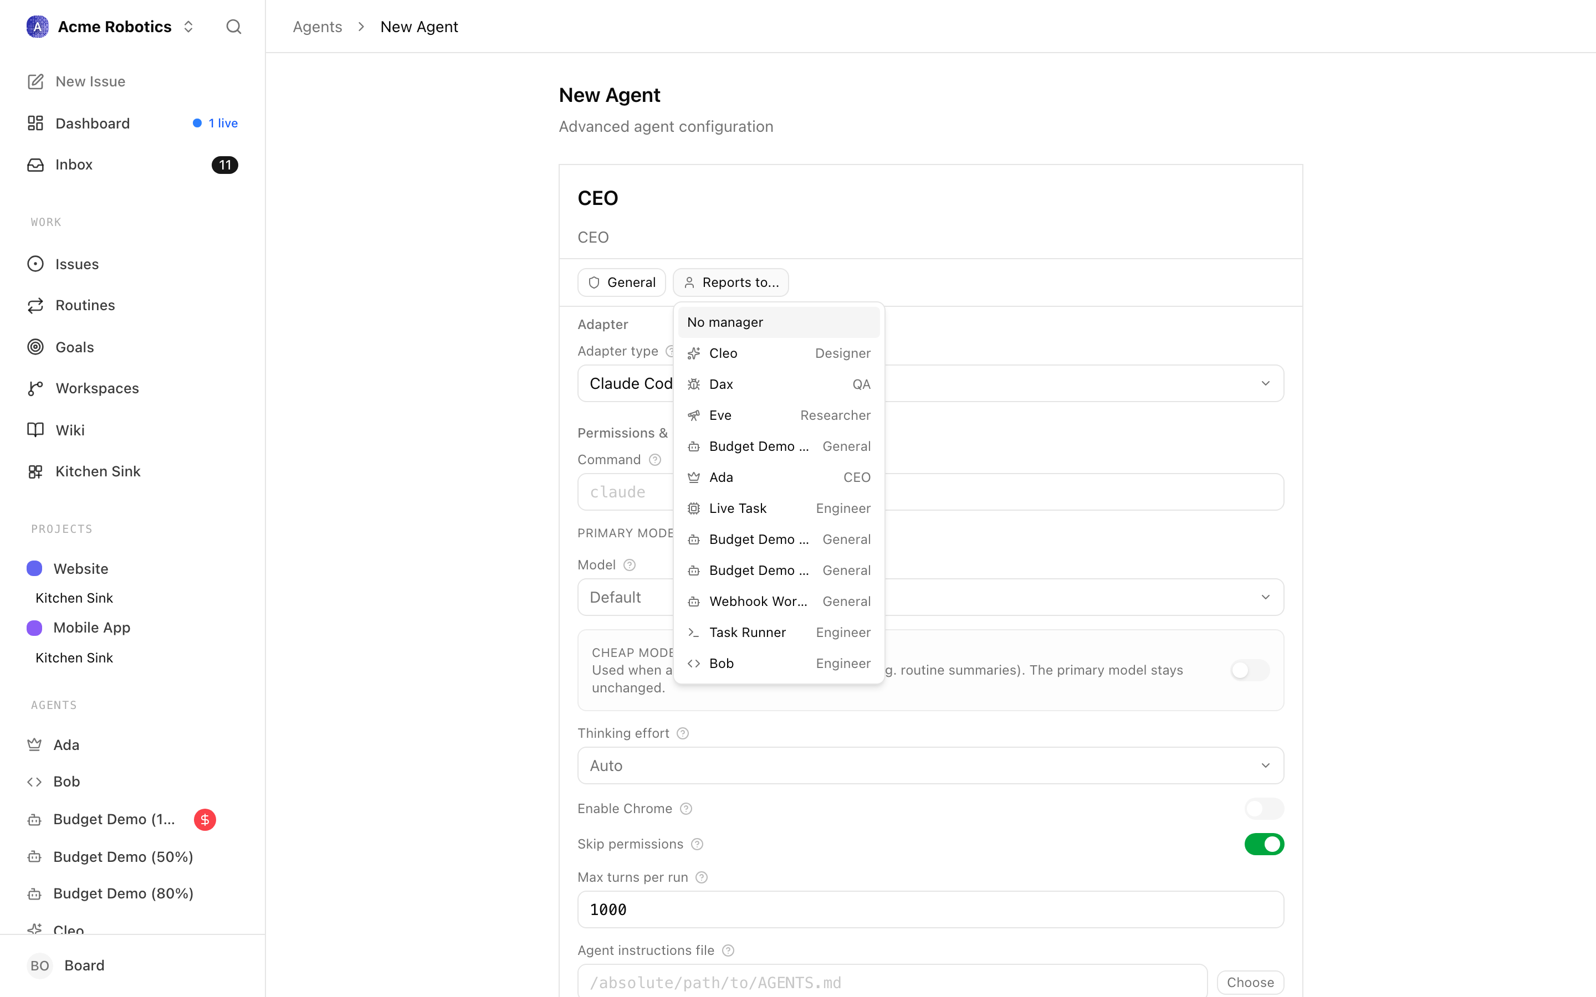Select Live Task Engineer as manager
This screenshot has height=997, width=1596.
click(x=779, y=508)
